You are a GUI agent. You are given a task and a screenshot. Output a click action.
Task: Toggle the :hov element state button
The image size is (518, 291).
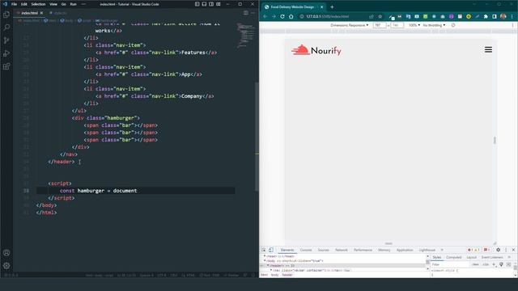point(475,264)
